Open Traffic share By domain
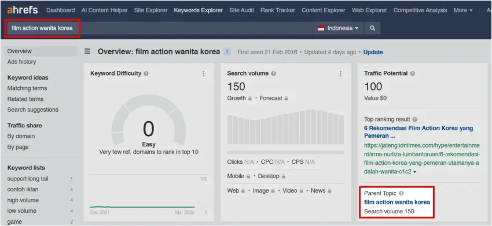 [21, 136]
